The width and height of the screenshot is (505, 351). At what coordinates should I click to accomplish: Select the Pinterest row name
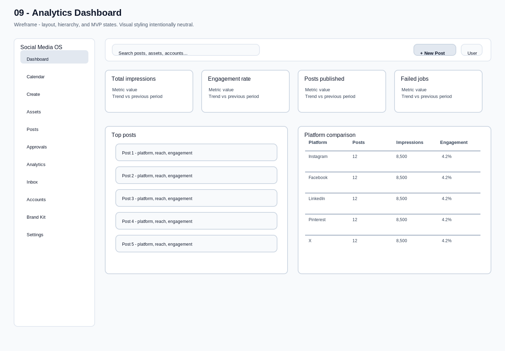pos(317,220)
